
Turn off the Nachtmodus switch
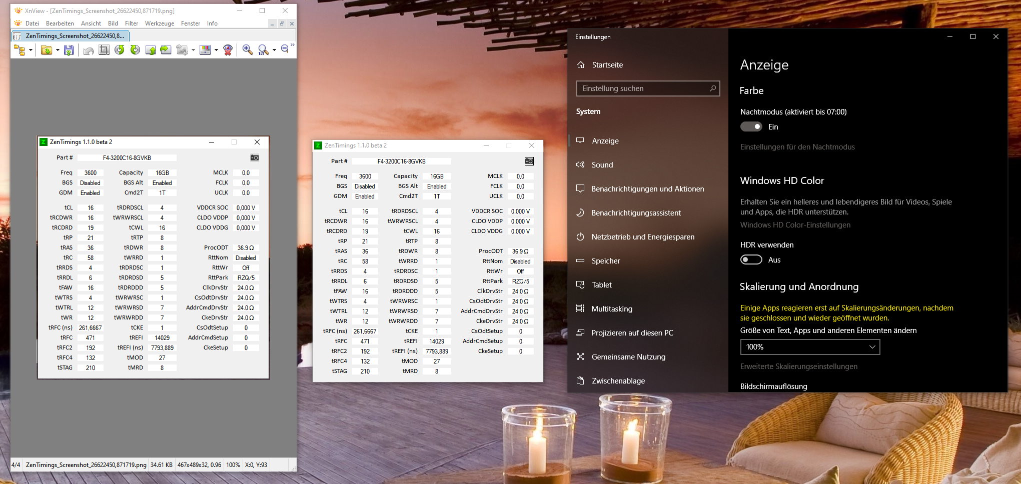pos(751,127)
